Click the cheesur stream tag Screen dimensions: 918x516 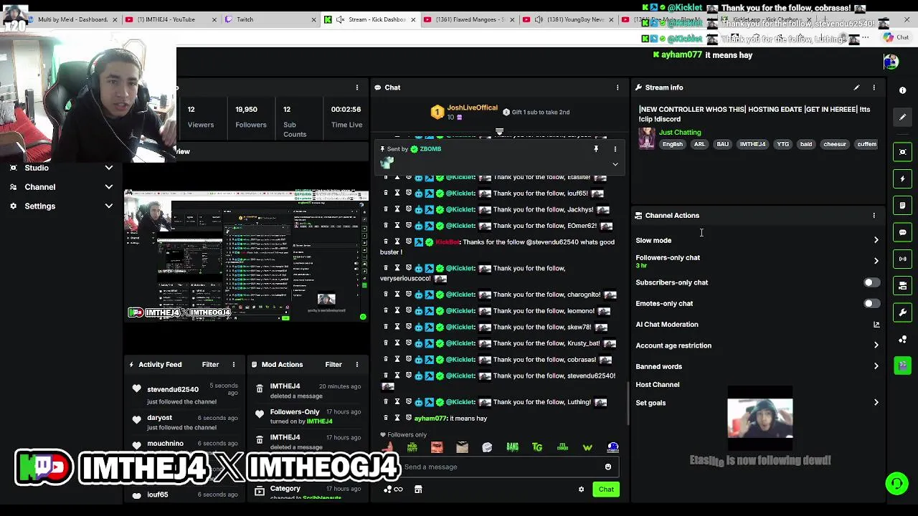(835, 144)
